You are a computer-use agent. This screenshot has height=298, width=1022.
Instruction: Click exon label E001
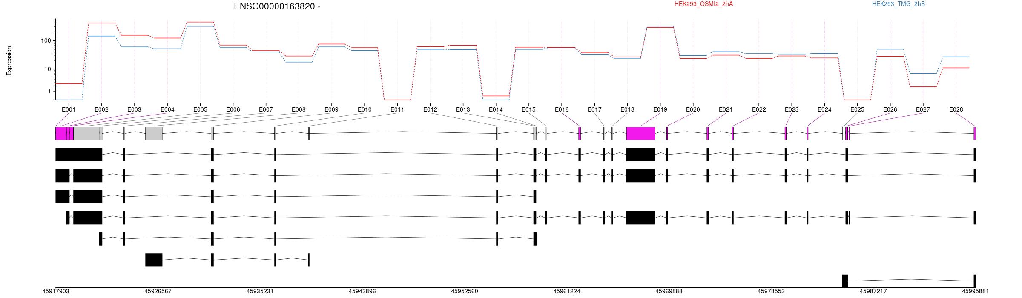(x=69, y=109)
